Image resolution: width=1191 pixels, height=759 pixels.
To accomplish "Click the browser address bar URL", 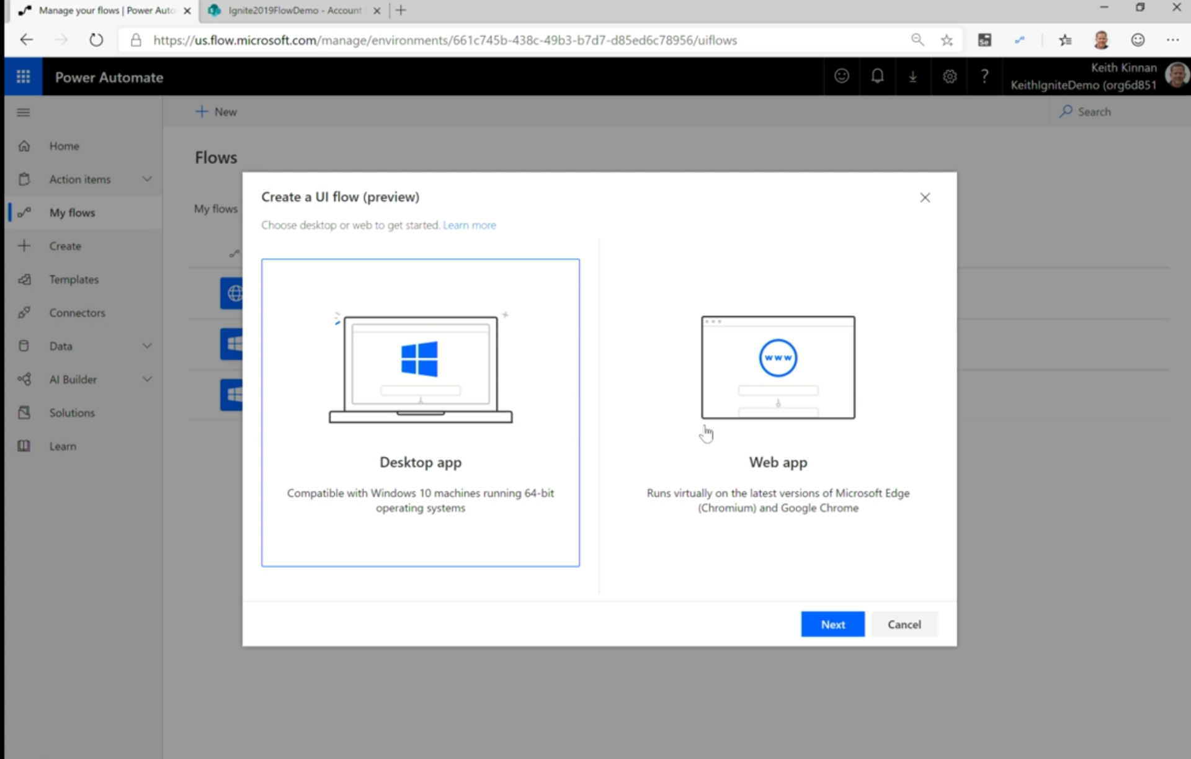I will 445,40.
